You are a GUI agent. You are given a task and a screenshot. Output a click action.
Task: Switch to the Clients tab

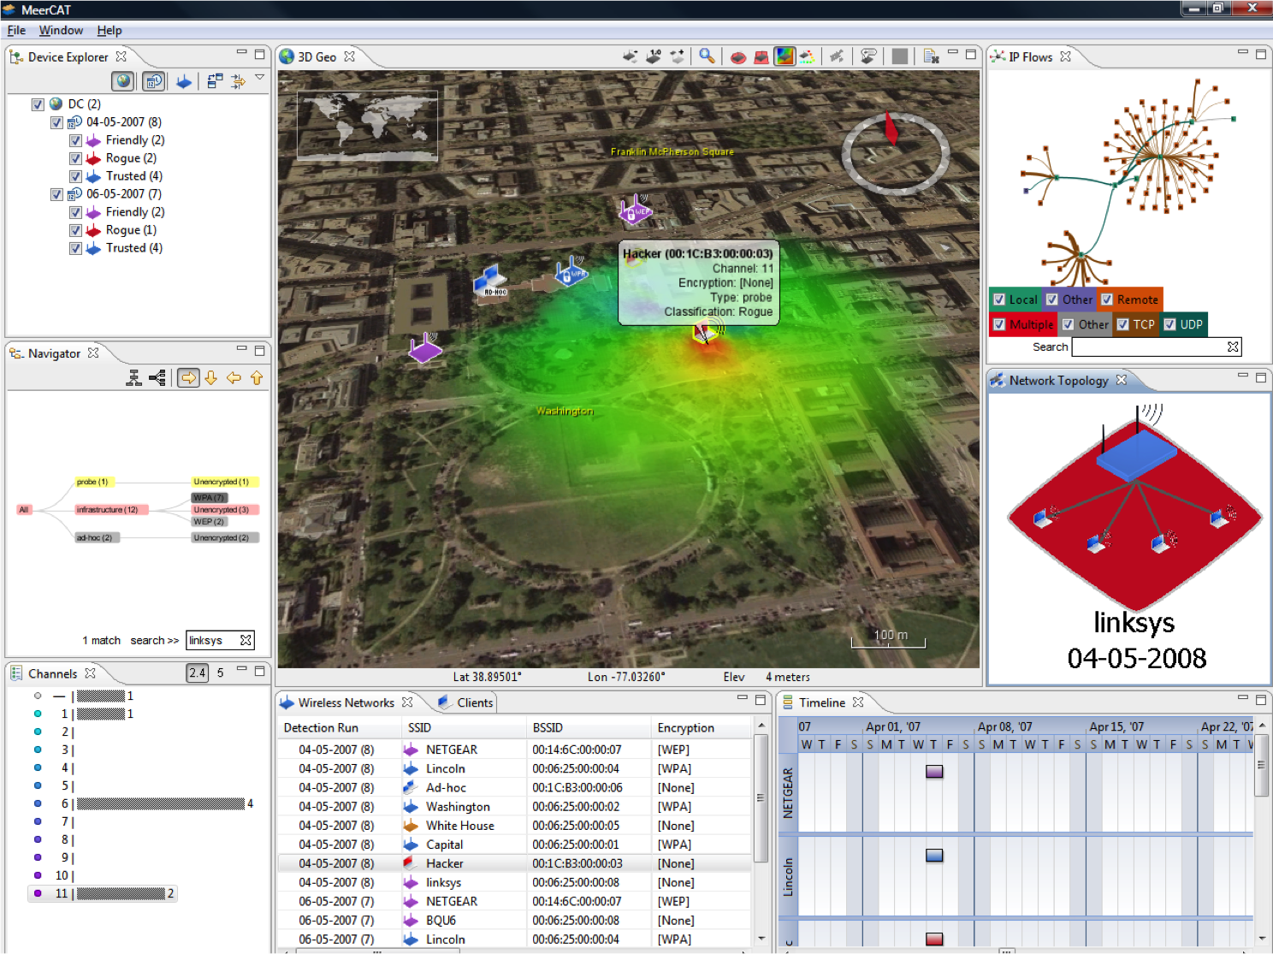474,702
